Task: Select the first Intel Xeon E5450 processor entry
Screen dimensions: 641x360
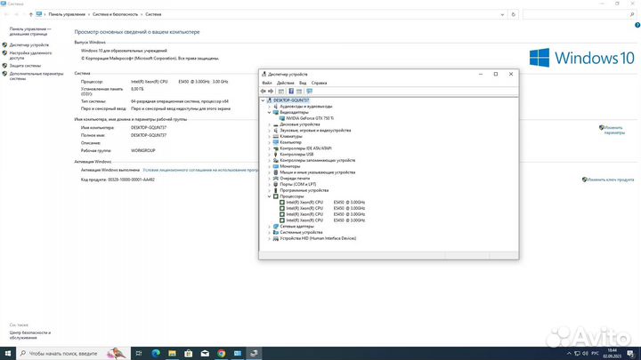Action: pos(325,203)
